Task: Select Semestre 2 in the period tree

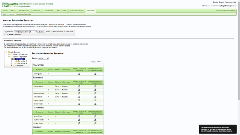Action: (x=20, y=59)
